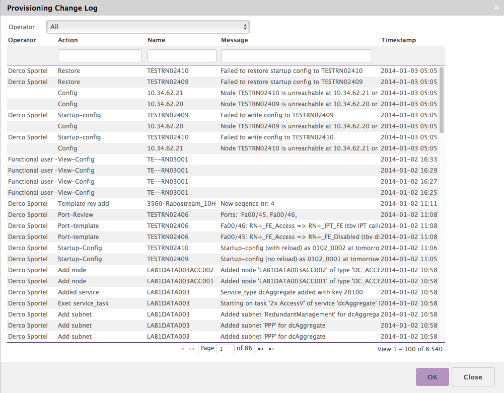Click the page number input box

[x=225, y=349]
